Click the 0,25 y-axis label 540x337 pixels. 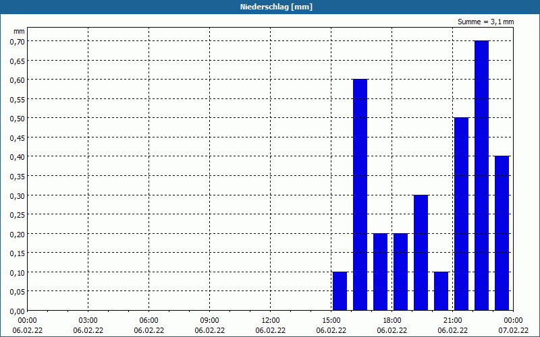click(18, 215)
